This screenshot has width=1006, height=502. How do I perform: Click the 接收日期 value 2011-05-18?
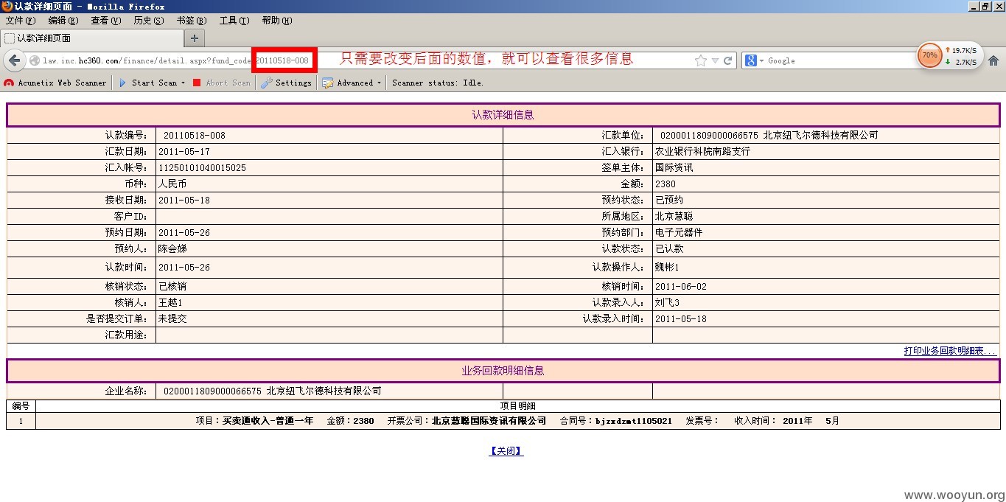(184, 201)
